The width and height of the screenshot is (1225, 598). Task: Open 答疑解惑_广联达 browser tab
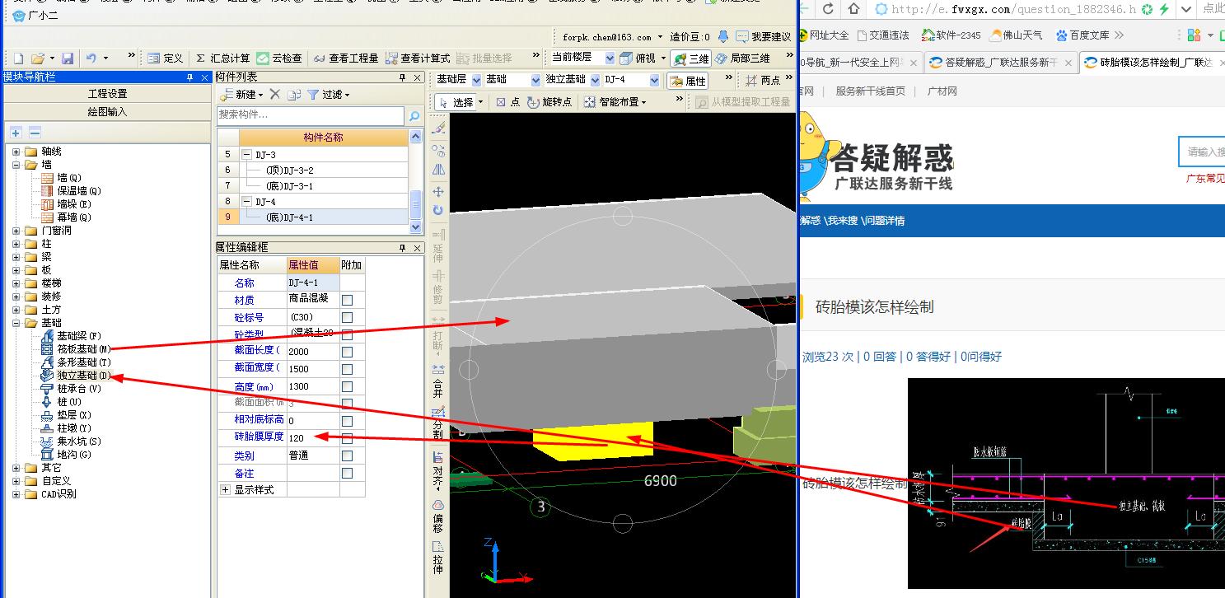click(x=999, y=63)
